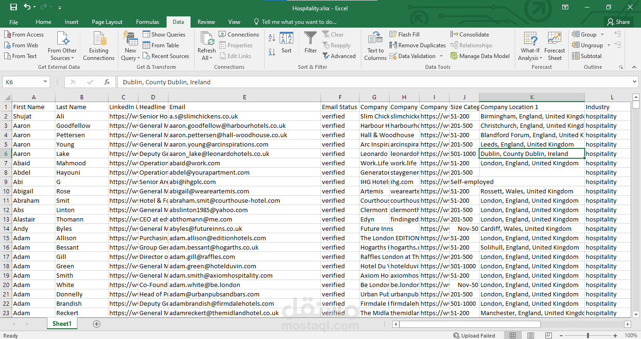Expand the From Other Sources menu
The image size is (641, 339).
coord(62,46)
